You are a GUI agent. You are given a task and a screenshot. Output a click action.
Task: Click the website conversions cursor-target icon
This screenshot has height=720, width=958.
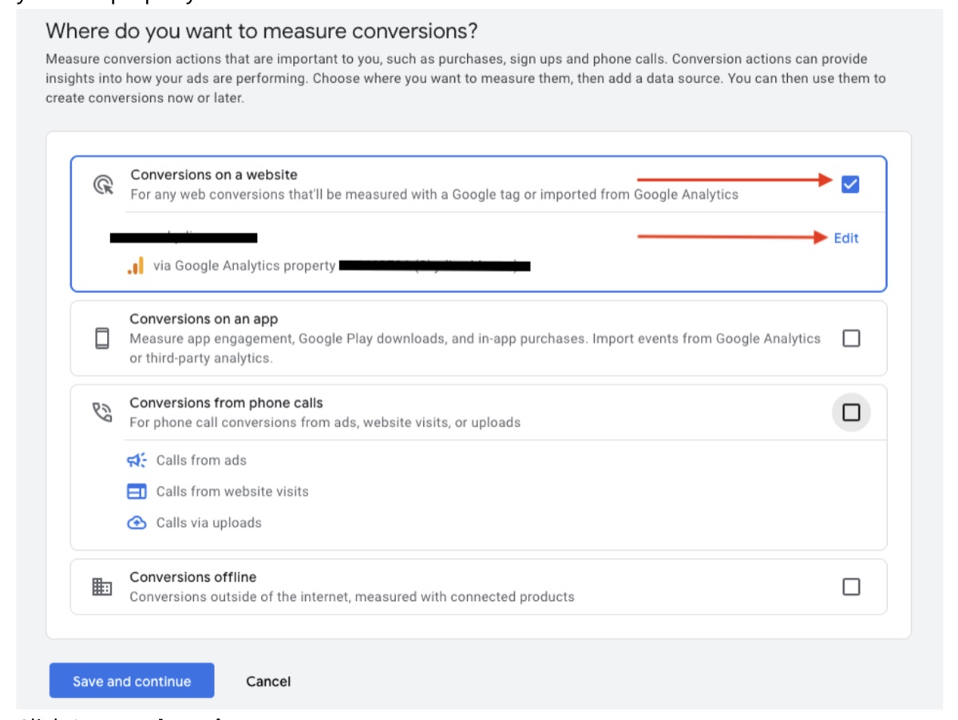pyautogui.click(x=103, y=185)
